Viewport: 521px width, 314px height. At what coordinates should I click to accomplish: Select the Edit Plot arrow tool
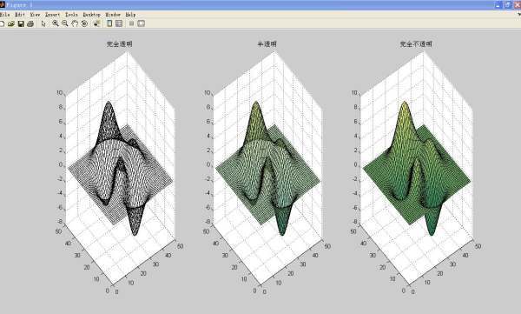pyautogui.click(x=43, y=23)
